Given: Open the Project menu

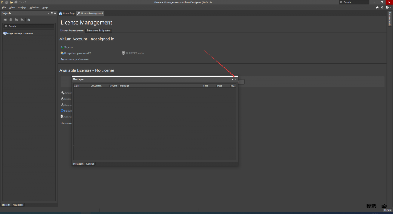Looking at the screenshot, I should pyautogui.click(x=22, y=7).
